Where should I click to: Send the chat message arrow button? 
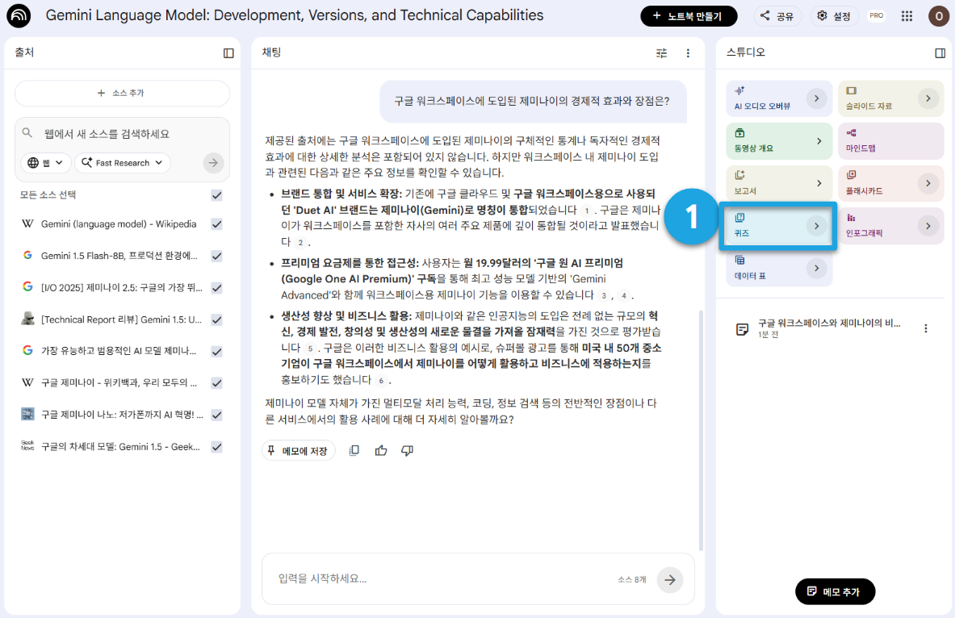click(670, 579)
